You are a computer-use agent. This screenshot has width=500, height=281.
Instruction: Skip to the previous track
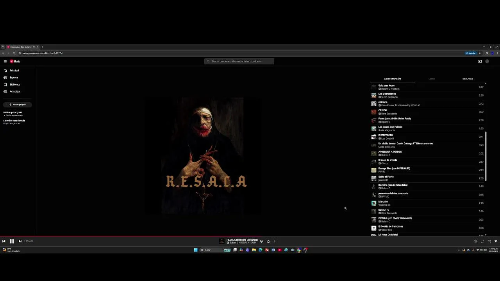click(x=4, y=241)
